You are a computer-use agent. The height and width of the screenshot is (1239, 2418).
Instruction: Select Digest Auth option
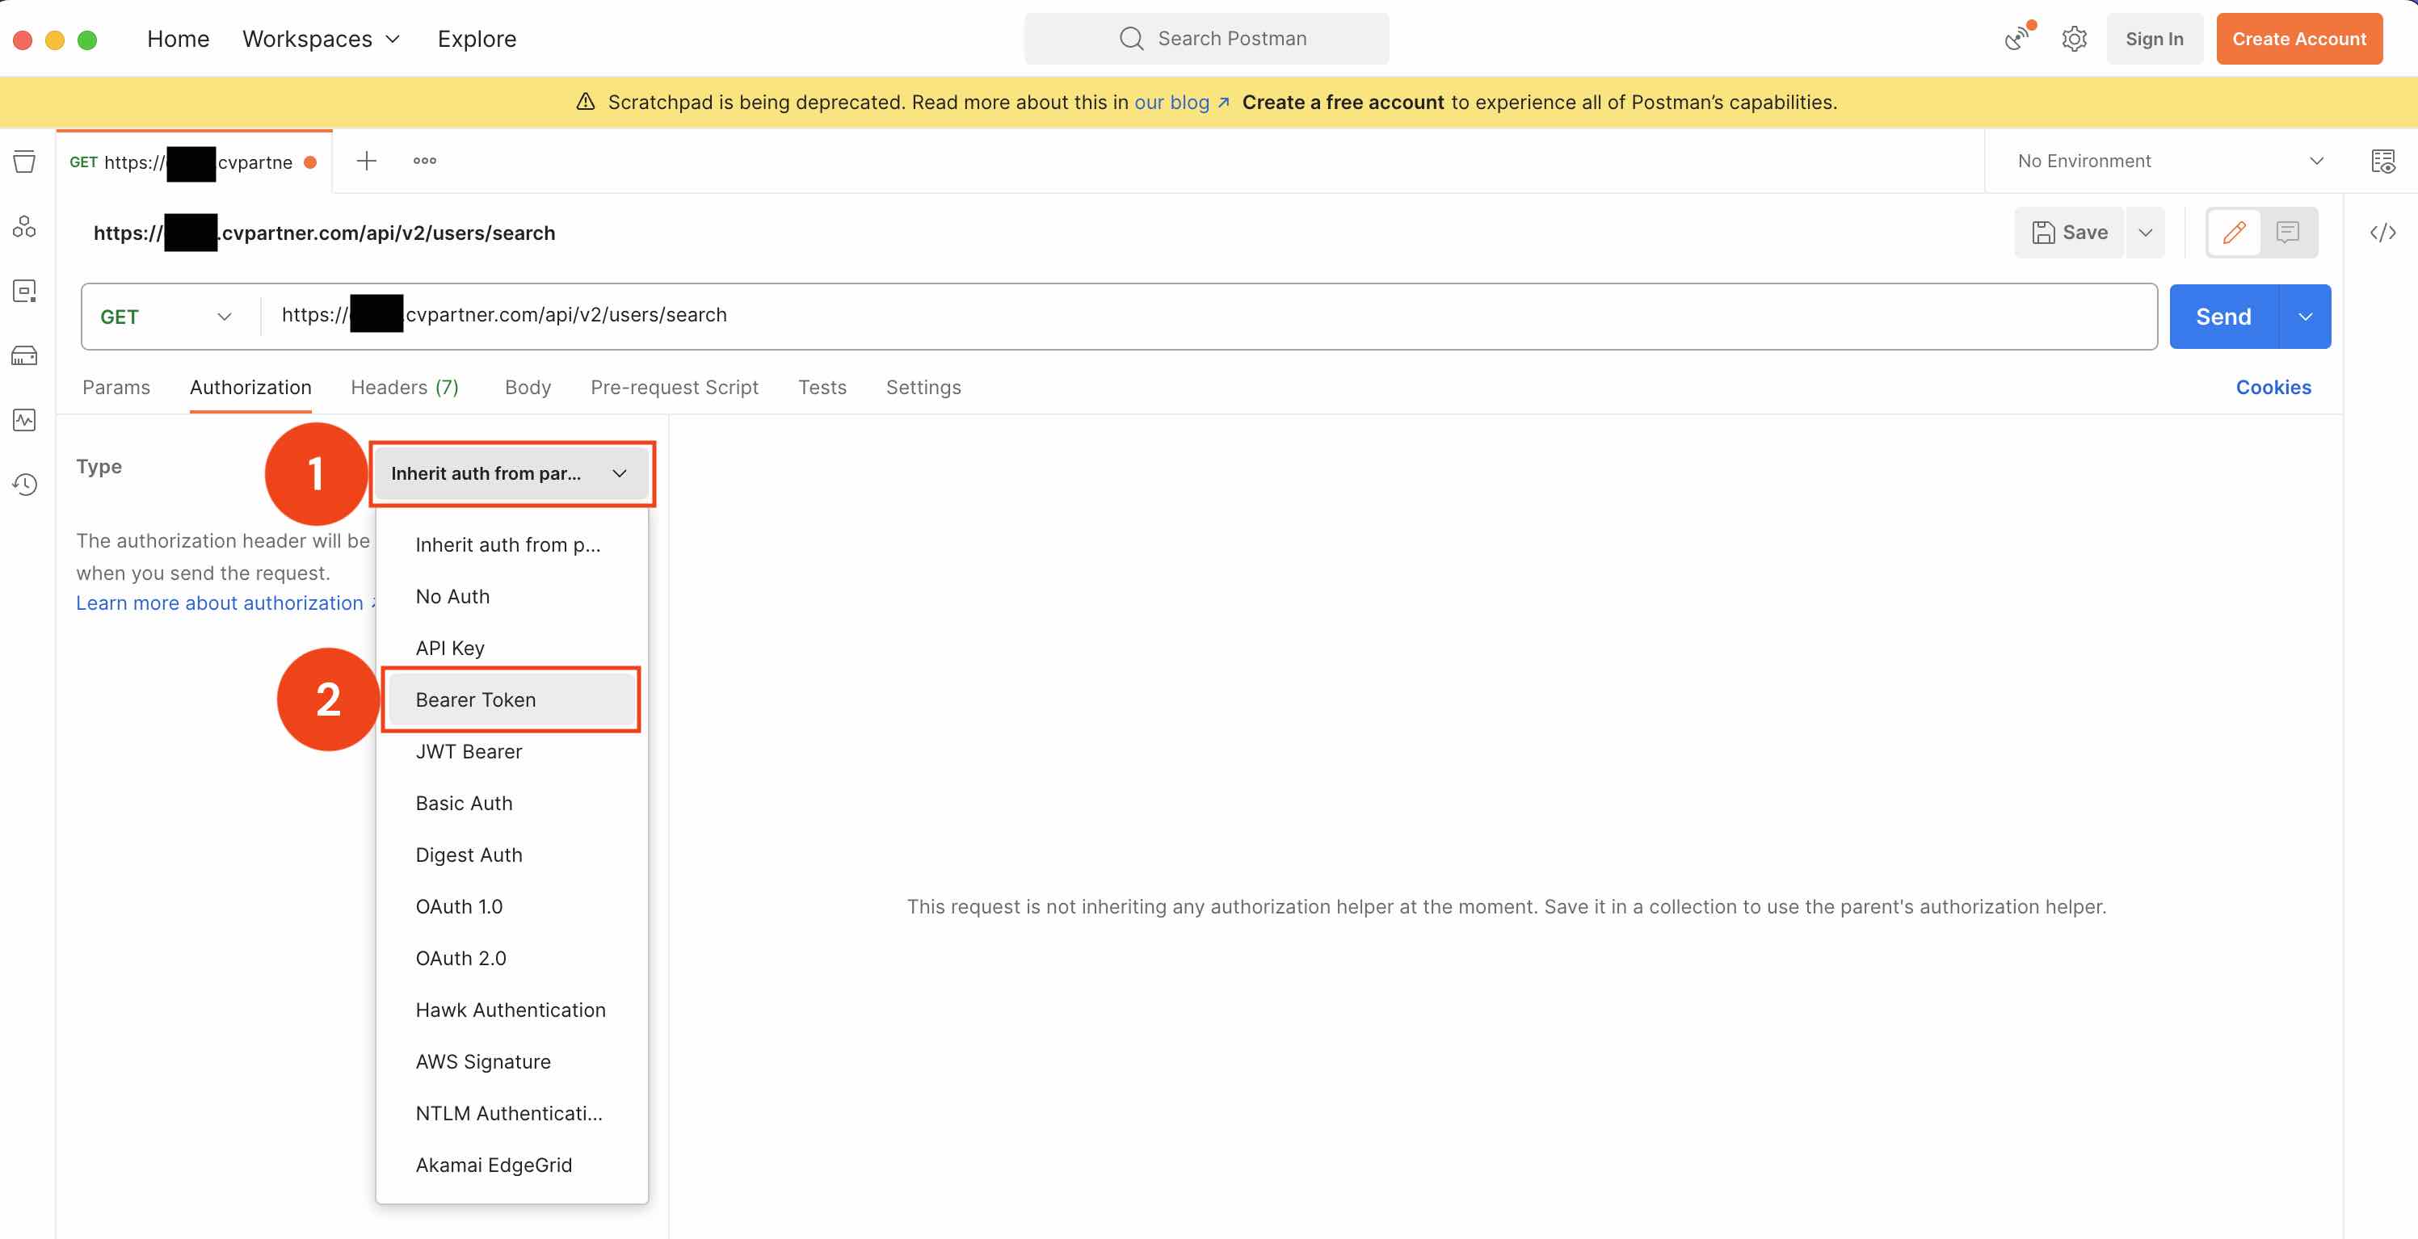(511, 855)
